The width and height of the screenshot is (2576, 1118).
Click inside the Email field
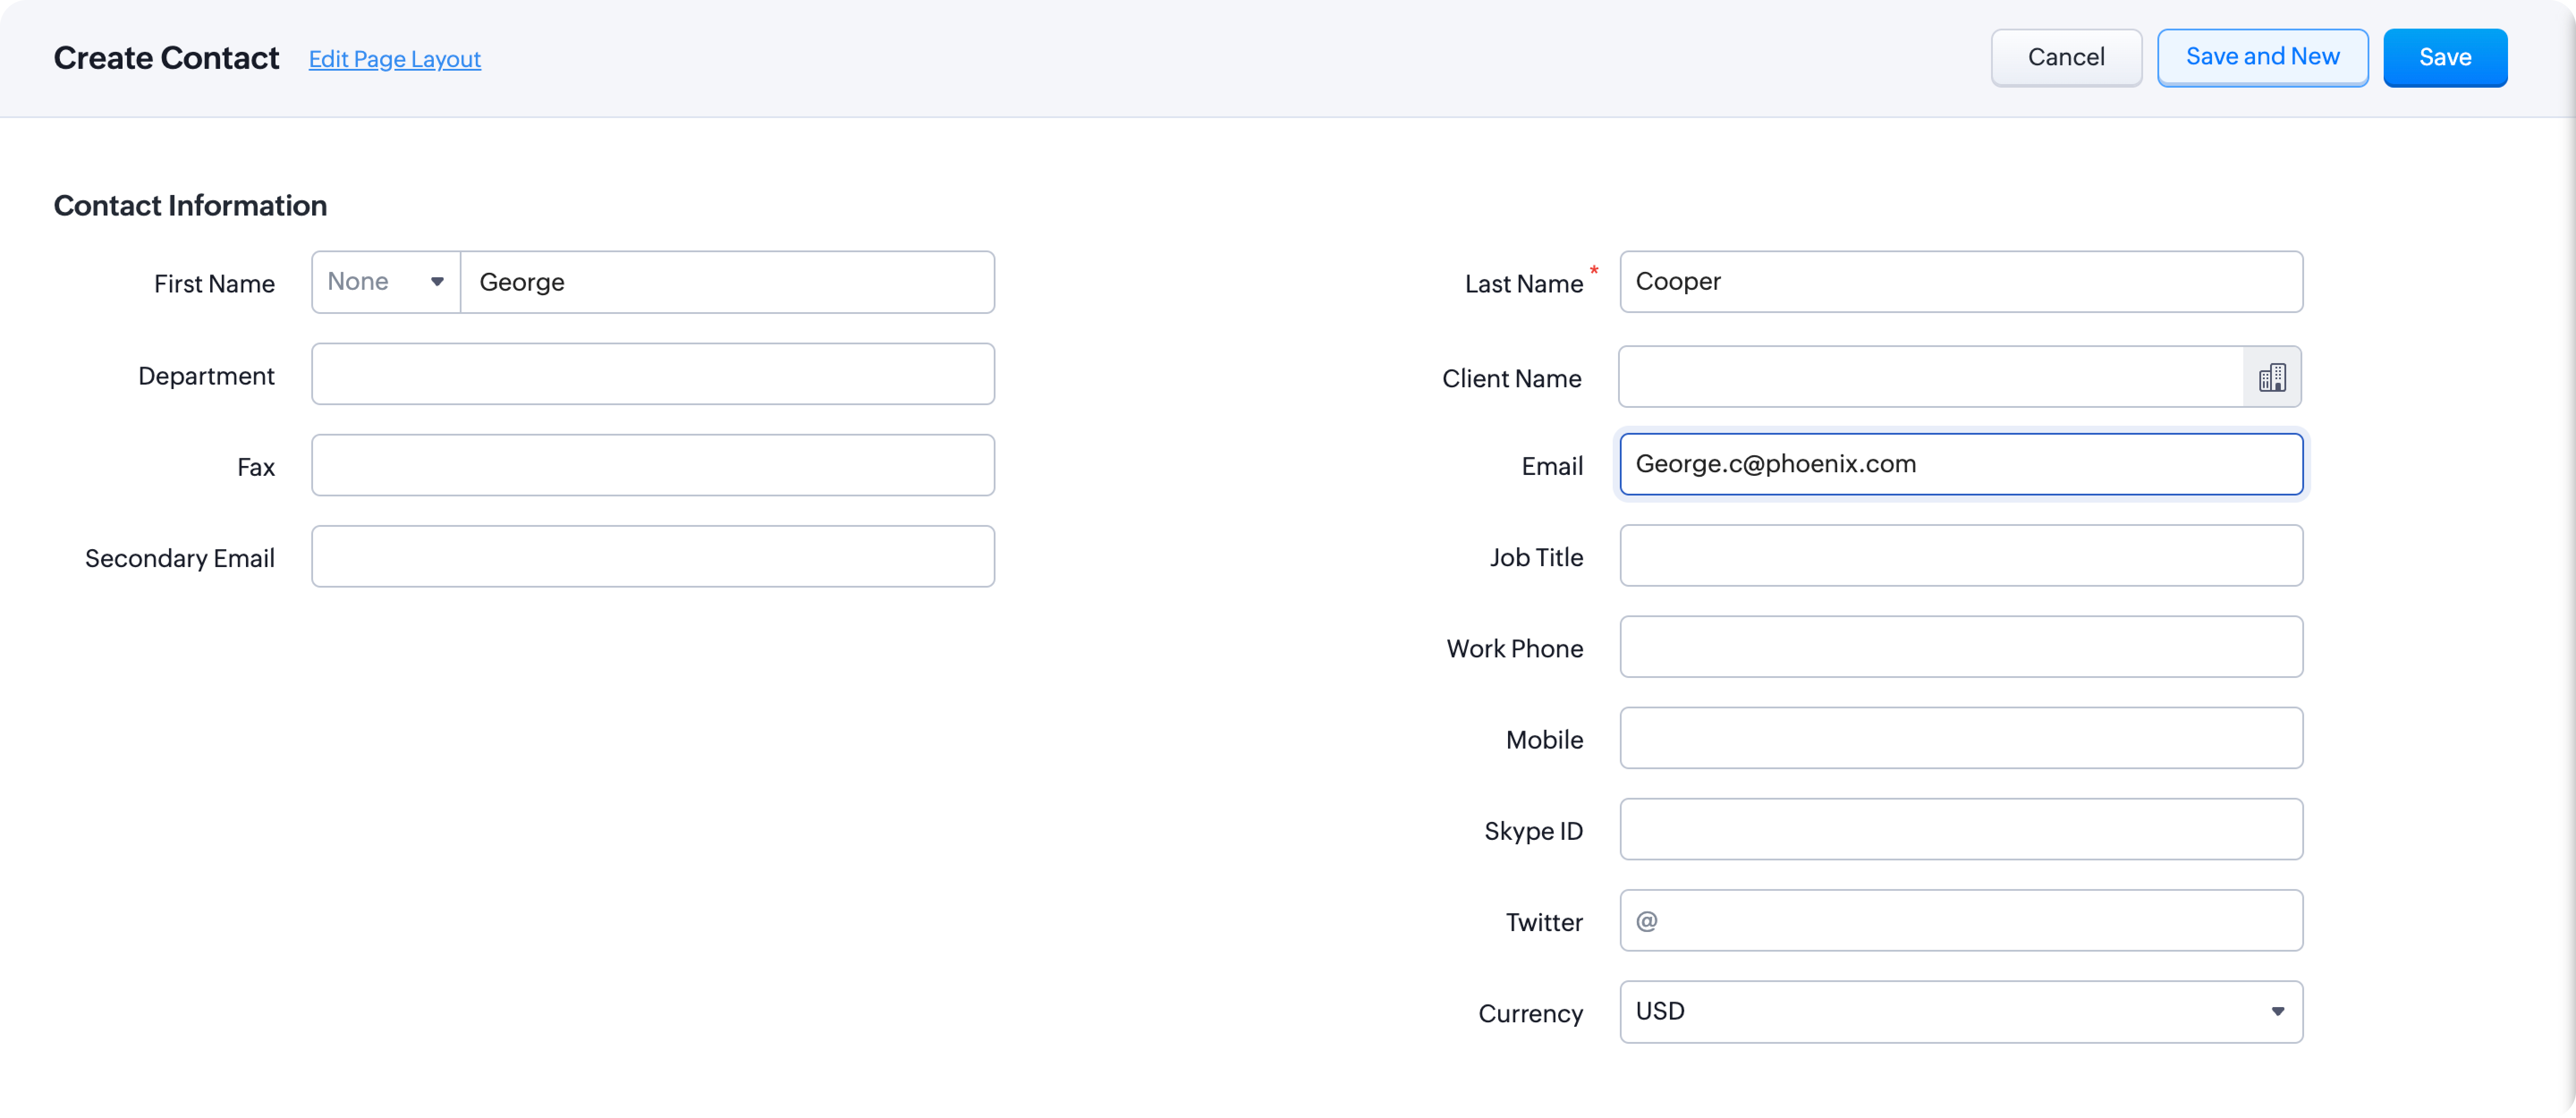[1960, 464]
